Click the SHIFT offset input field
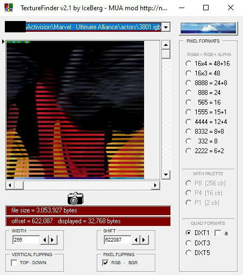Screen dimensions: 243x275 pos(118,240)
